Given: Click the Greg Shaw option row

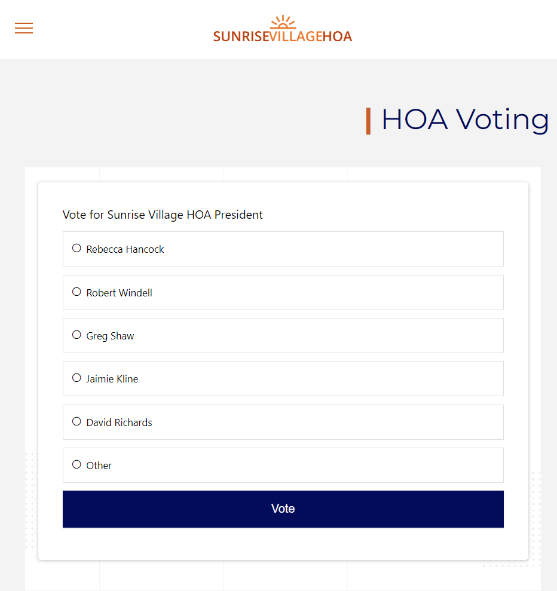Looking at the screenshot, I should [283, 335].
